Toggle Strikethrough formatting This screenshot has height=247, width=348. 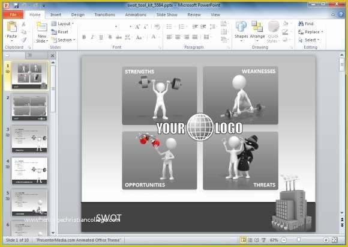tap(119, 37)
